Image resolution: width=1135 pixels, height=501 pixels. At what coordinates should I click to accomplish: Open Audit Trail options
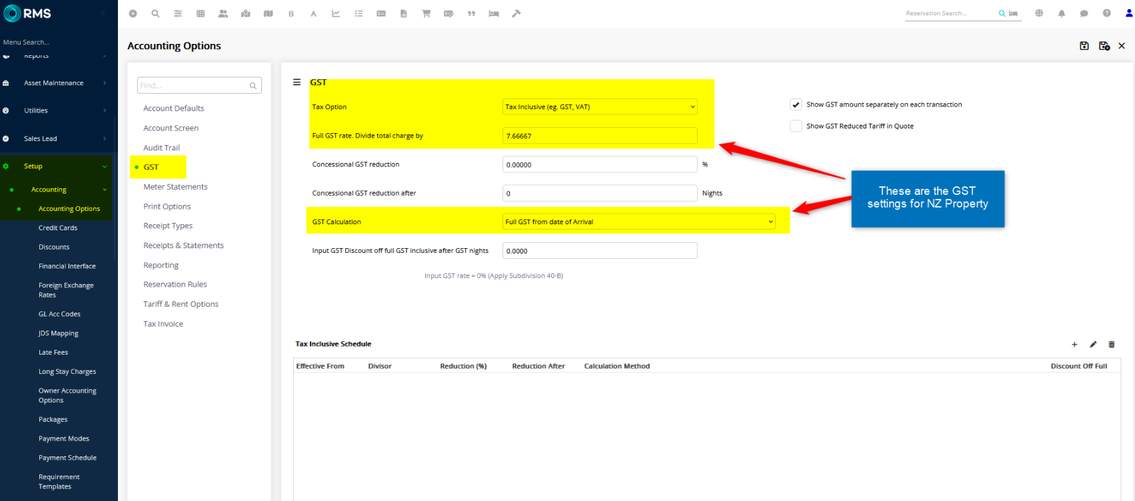point(162,148)
